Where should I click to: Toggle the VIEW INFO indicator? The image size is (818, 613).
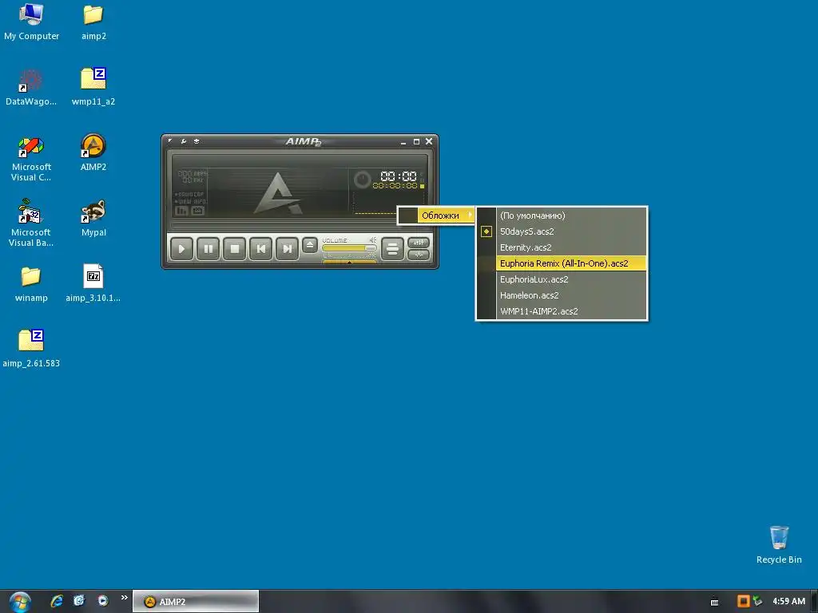click(189, 201)
